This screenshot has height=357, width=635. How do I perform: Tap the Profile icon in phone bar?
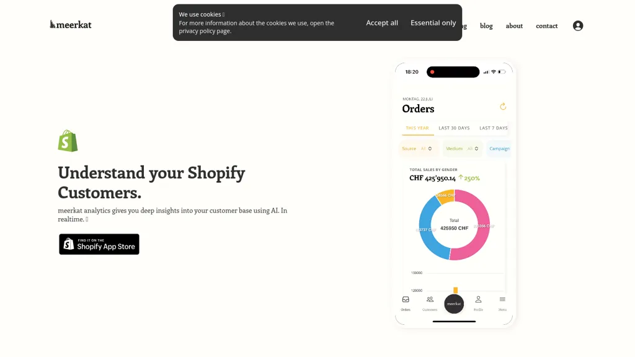478,302
